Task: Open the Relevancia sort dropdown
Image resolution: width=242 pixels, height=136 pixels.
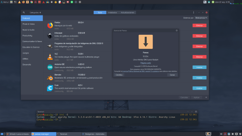Action: coord(201,18)
